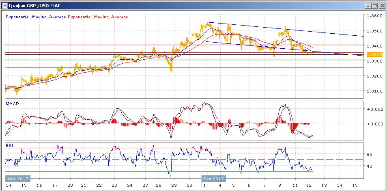This screenshot has width=387, height=192.
Task: Click date 14 under Ноя 2017
Action: (x=9, y=186)
